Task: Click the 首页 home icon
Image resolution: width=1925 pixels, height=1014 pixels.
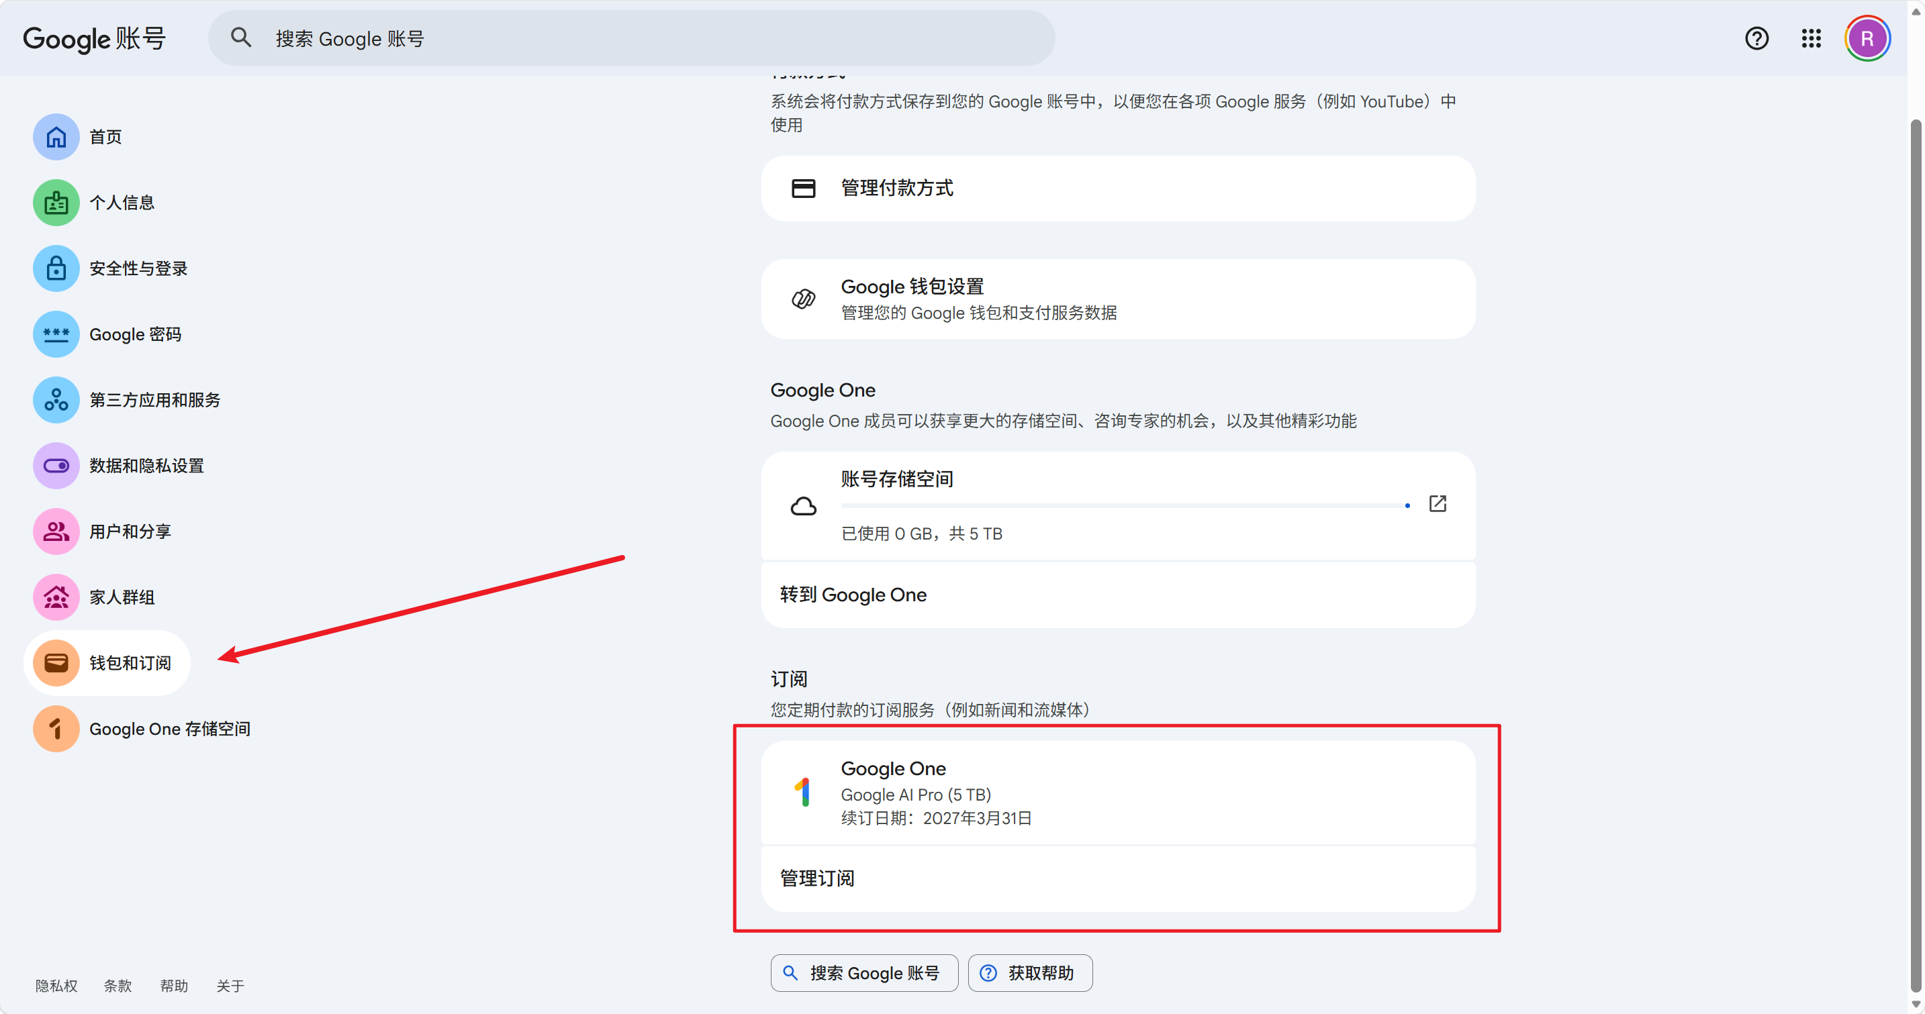Action: 56,137
